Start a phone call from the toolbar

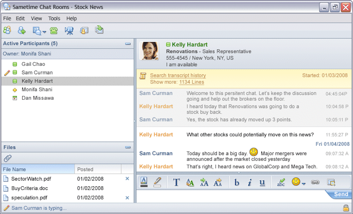pyautogui.click(x=54, y=30)
